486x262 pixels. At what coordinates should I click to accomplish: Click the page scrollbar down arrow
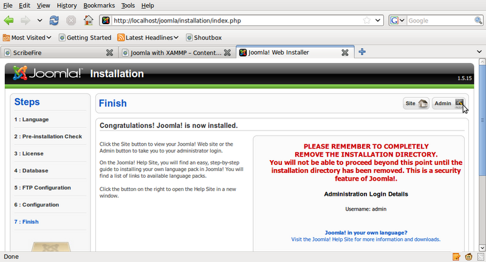pos(482,248)
